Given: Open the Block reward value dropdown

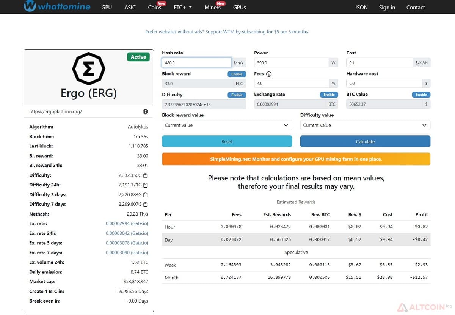Looking at the screenshot, I should [x=227, y=125].
